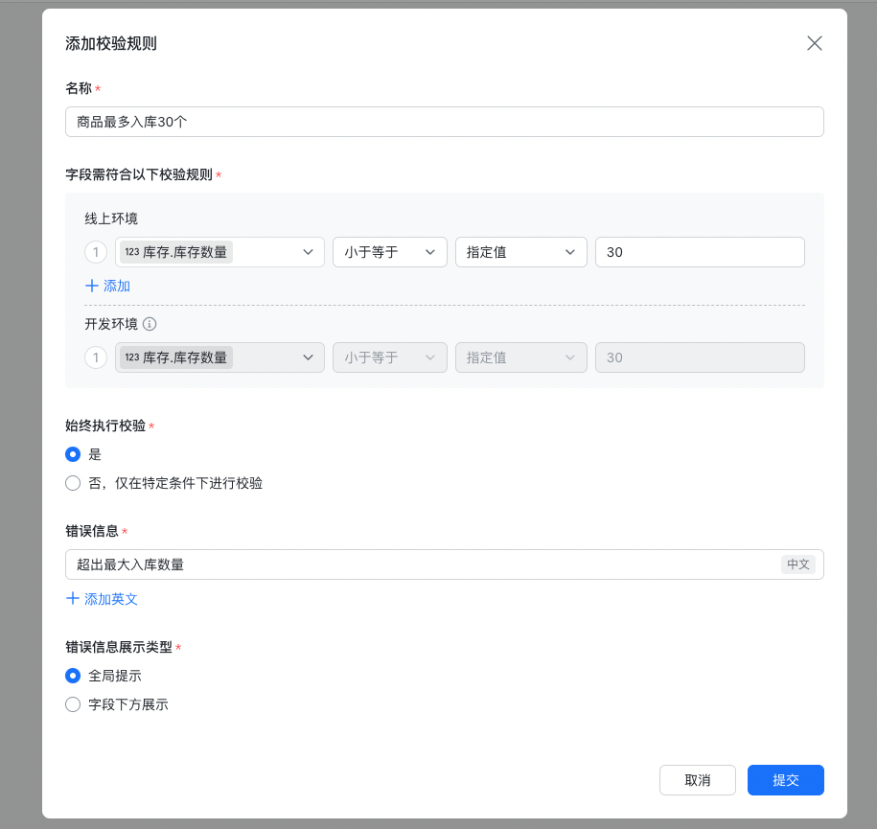877x829 pixels.
Task: Click the 123 number type icon in 开发环境 field
Action: coord(132,357)
